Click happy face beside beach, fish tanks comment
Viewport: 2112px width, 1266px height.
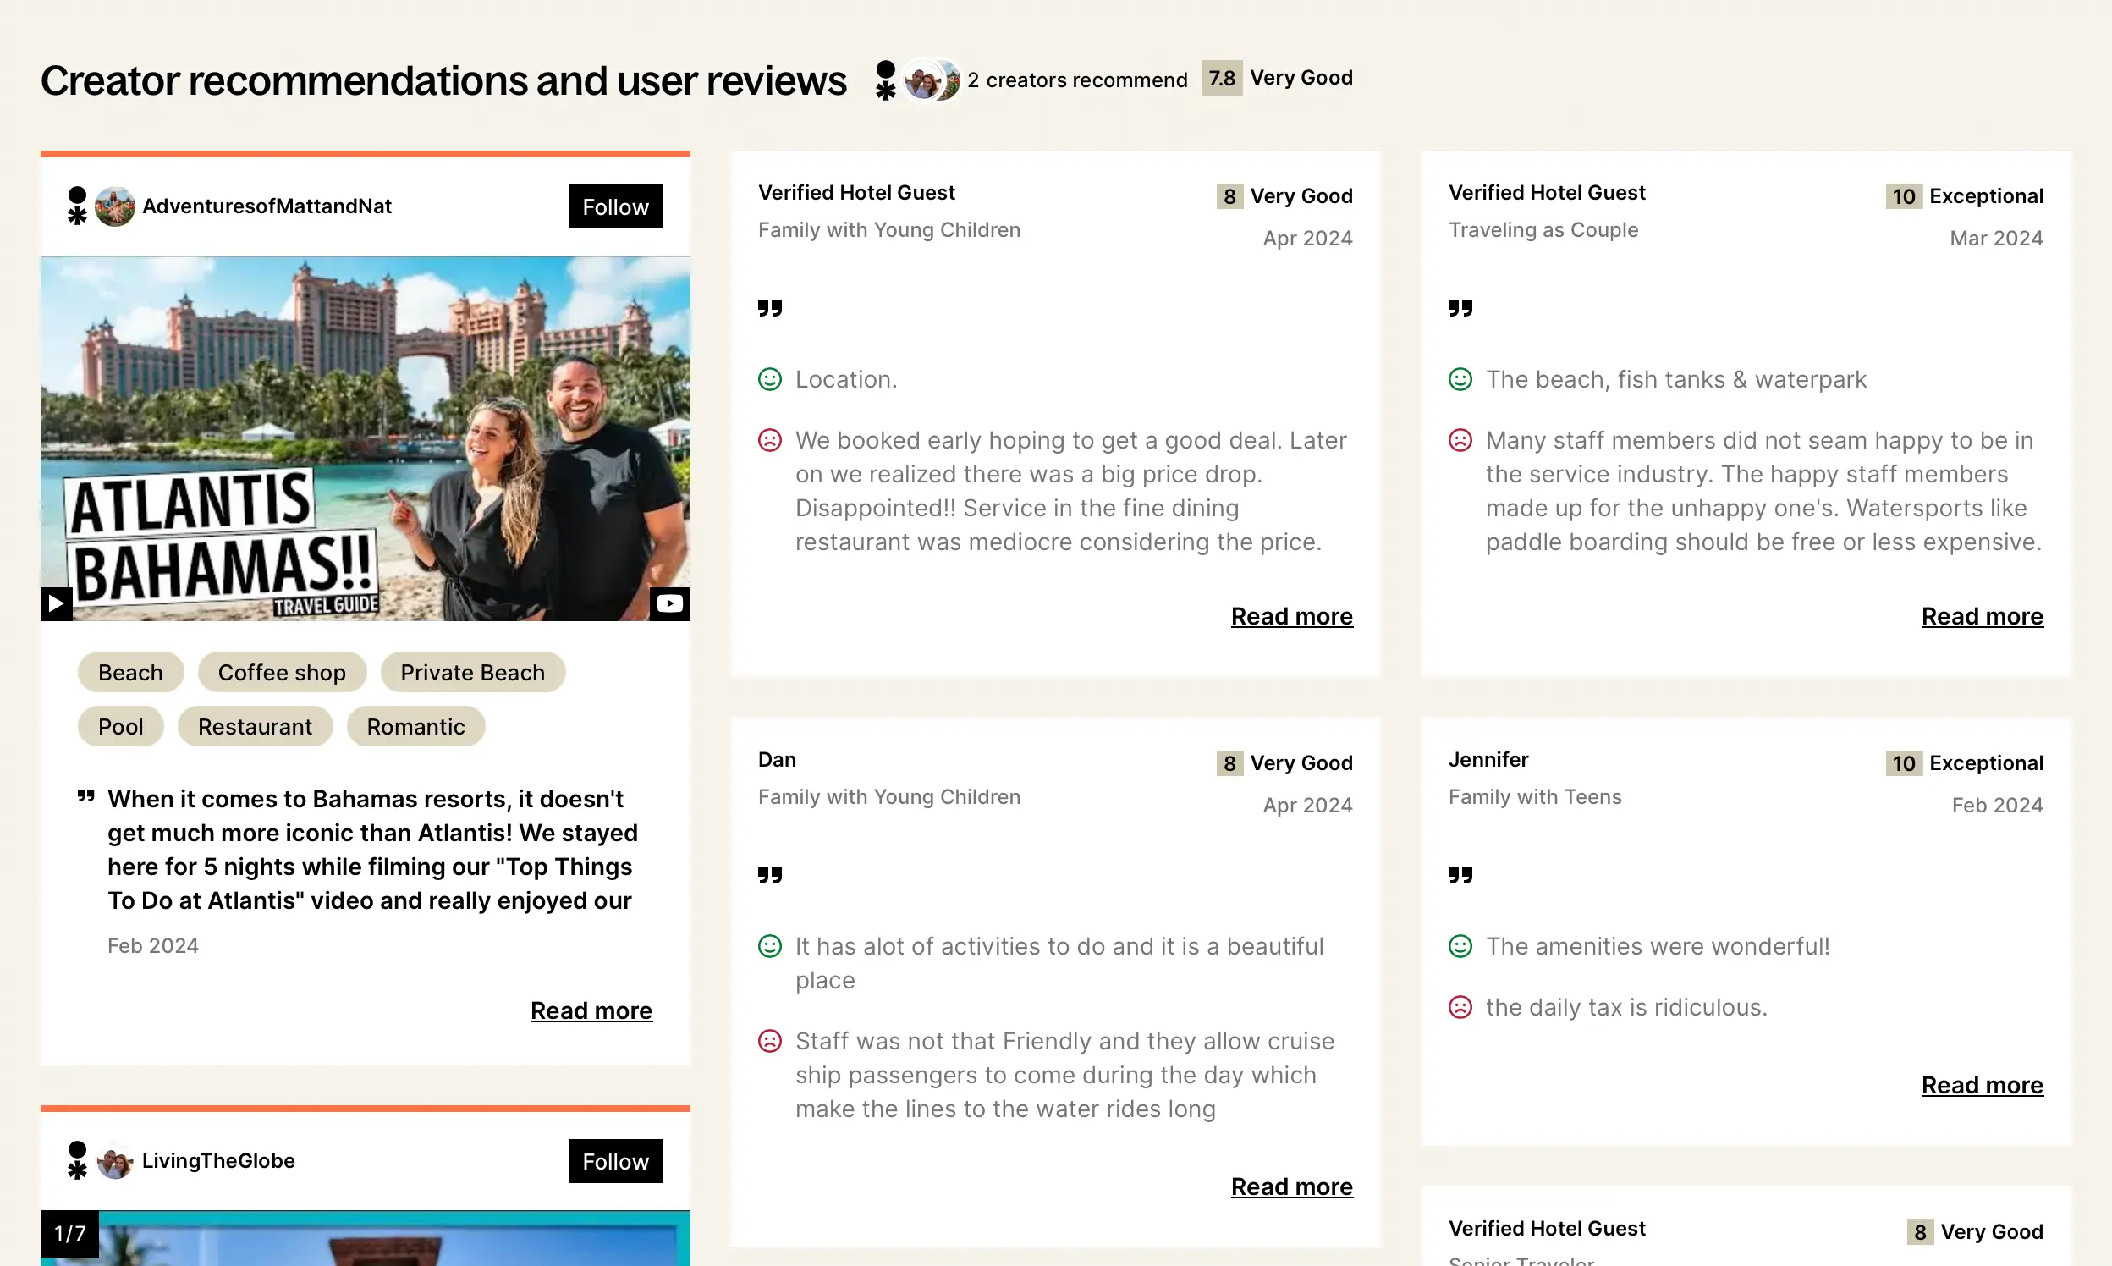coord(1460,380)
